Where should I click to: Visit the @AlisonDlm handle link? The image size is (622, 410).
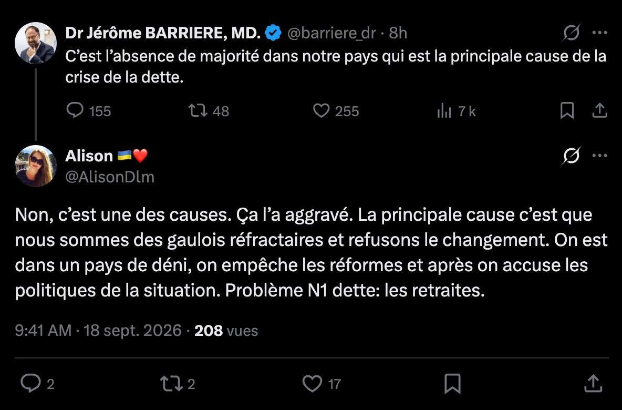tap(110, 177)
